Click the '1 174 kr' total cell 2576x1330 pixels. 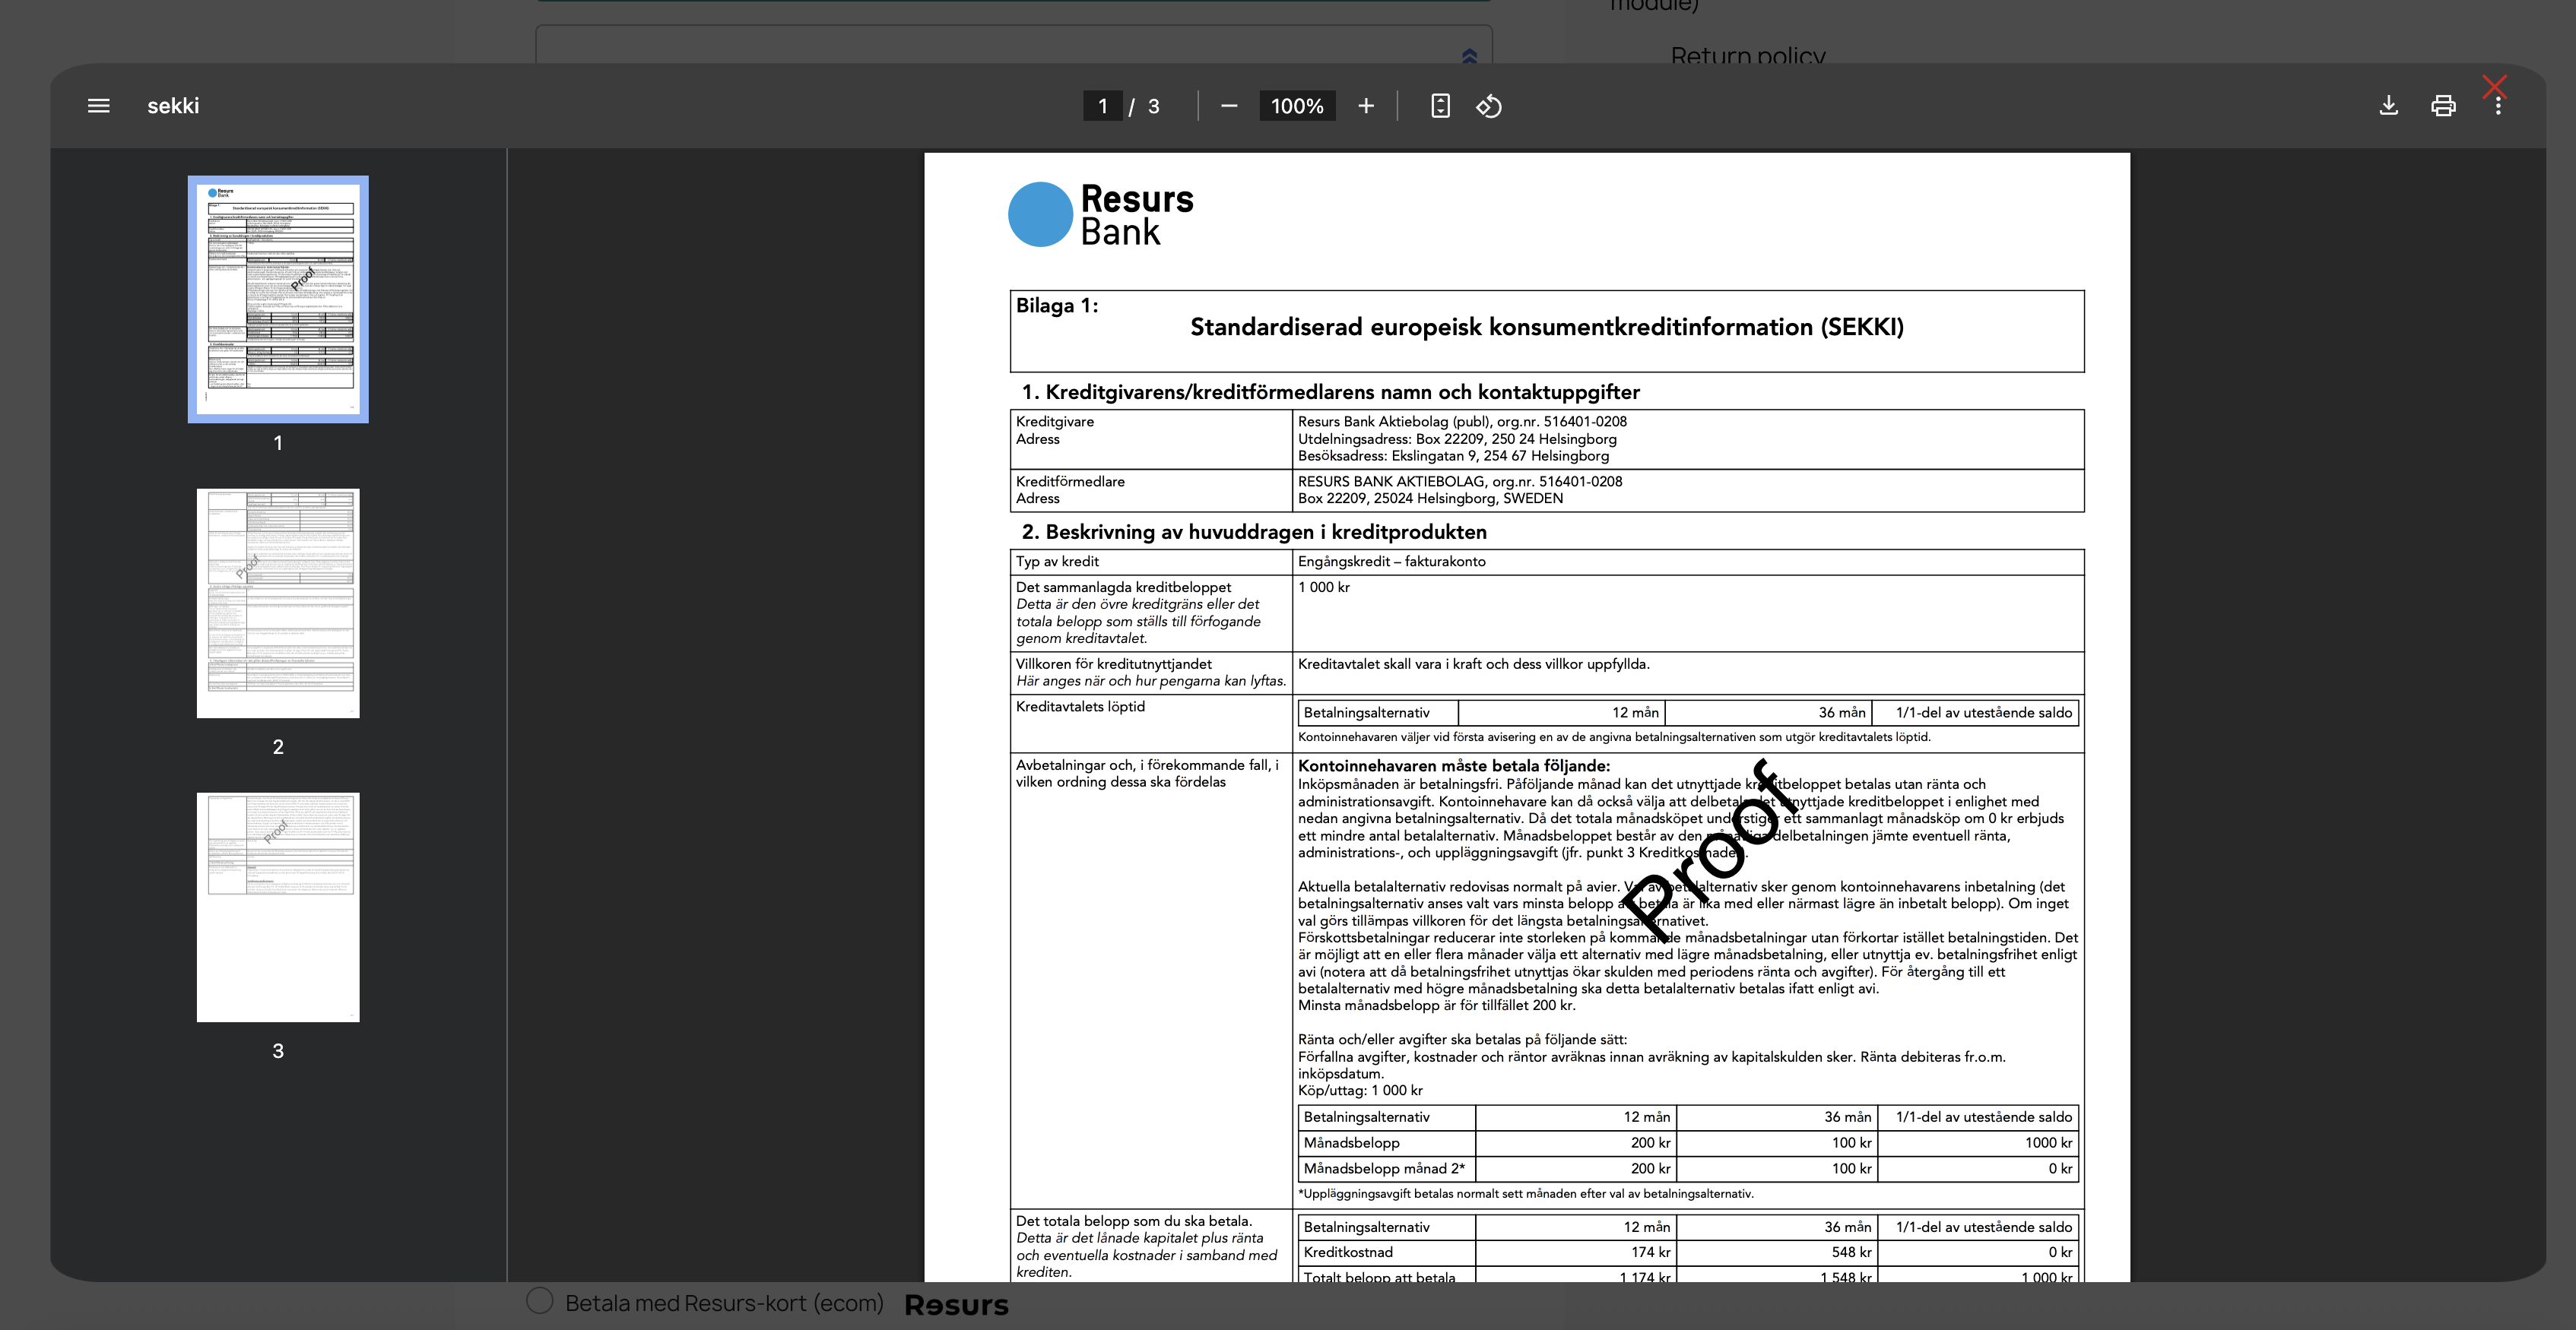click(x=1645, y=1277)
